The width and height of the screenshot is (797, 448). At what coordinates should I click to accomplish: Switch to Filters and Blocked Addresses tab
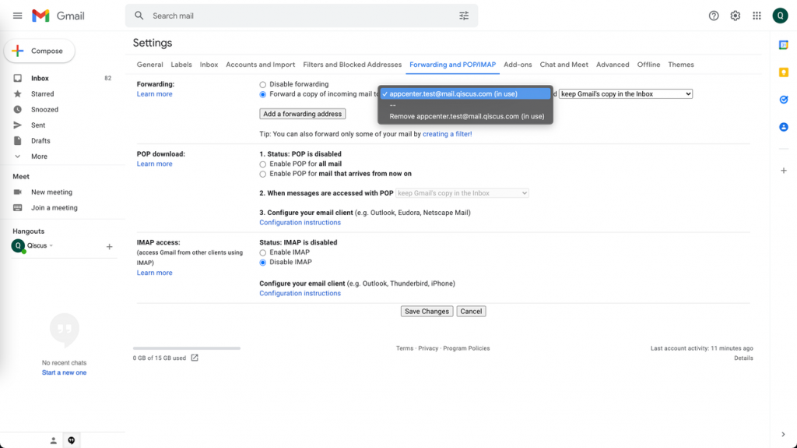pyautogui.click(x=353, y=65)
